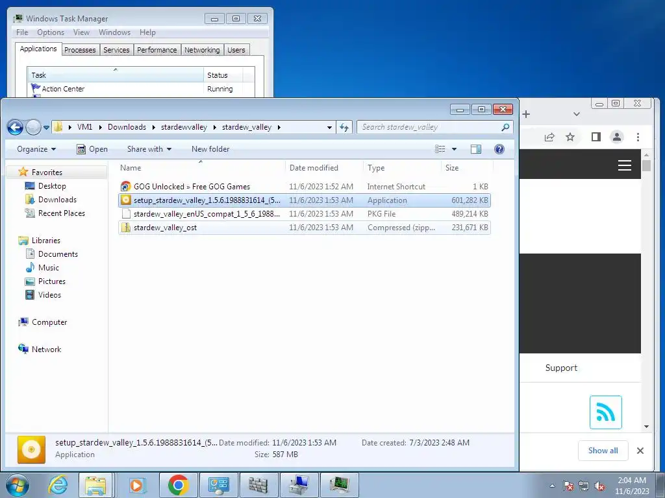The width and height of the screenshot is (665, 498).
Task: Open Windows Start menu orb
Action: [18, 485]
